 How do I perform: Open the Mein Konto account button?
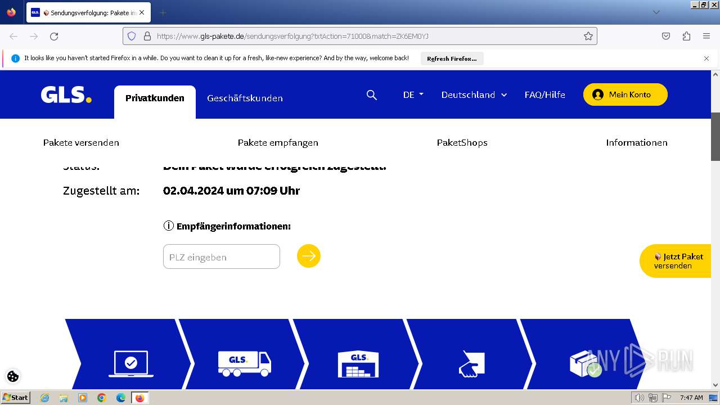[625, 94]
